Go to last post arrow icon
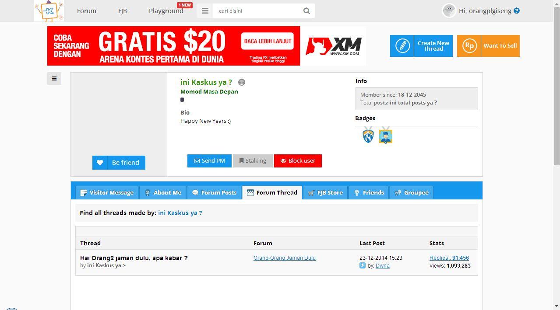Image resolution: width=560 pixels, height=310 pixels. pos(362,265)
